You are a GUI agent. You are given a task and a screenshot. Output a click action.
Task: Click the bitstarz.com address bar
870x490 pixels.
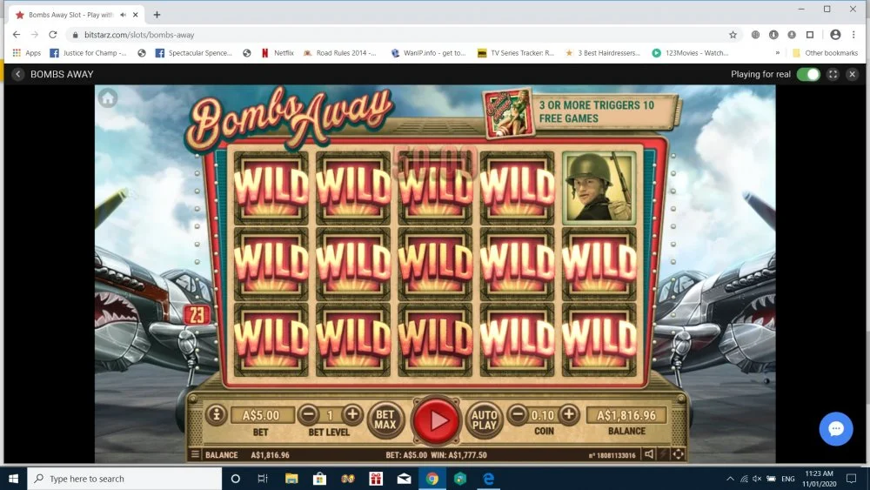[x=399, y=35]
